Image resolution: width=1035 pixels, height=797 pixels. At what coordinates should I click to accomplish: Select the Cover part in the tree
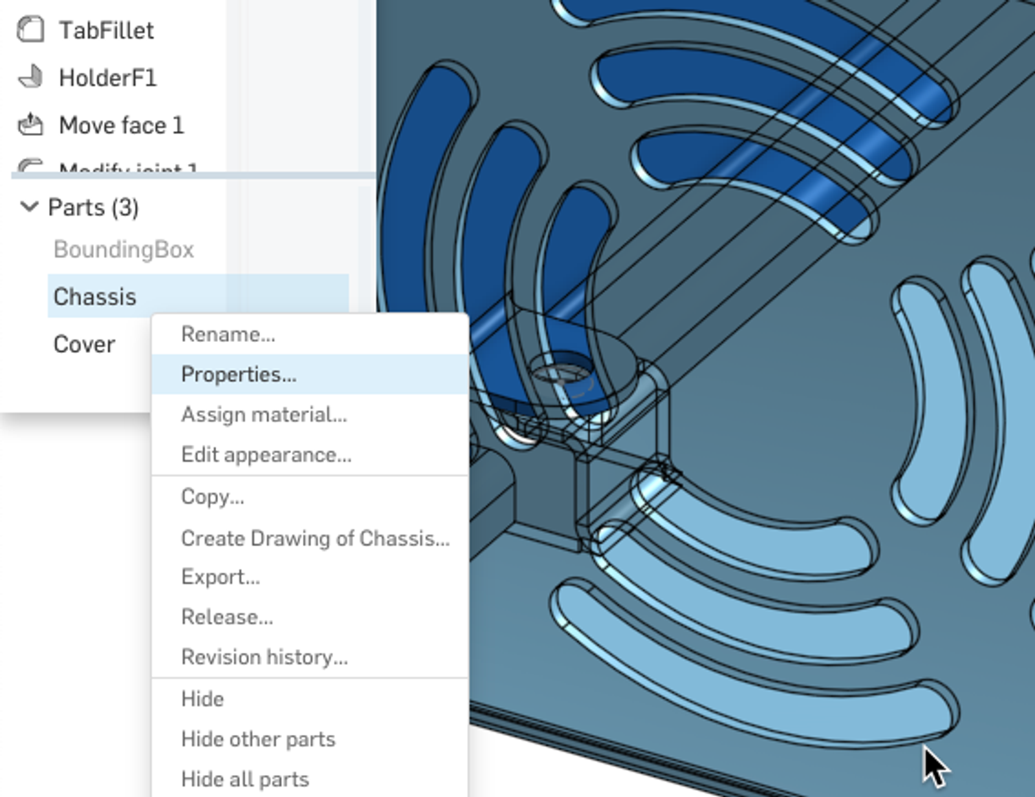pos(85,344)
